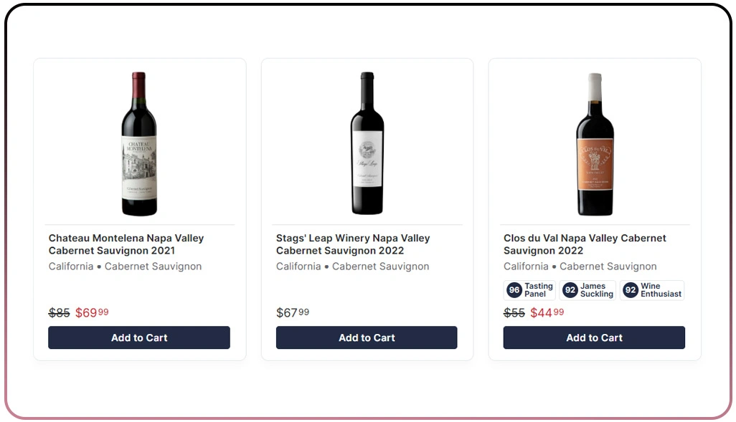Add the Clos du Val Cabernet to cart
The height and width of the screenshot is (422, 736).
click(594, 337)
